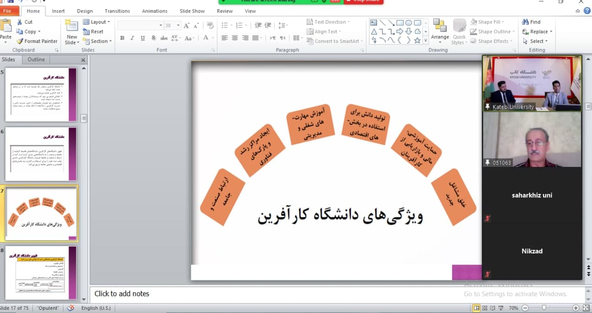Toggle text shadow formatting
Viewport: 592px width, 313px height.
tap(153, 38)
